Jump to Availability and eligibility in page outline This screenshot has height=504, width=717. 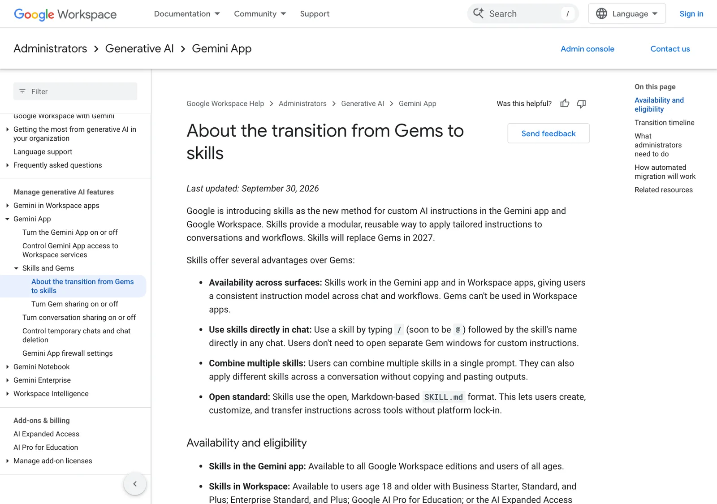pyautogui.click(x=659, y=105)
